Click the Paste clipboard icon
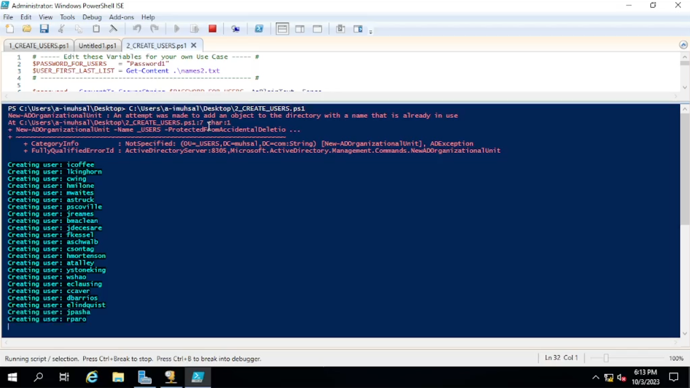 [96, 29]
